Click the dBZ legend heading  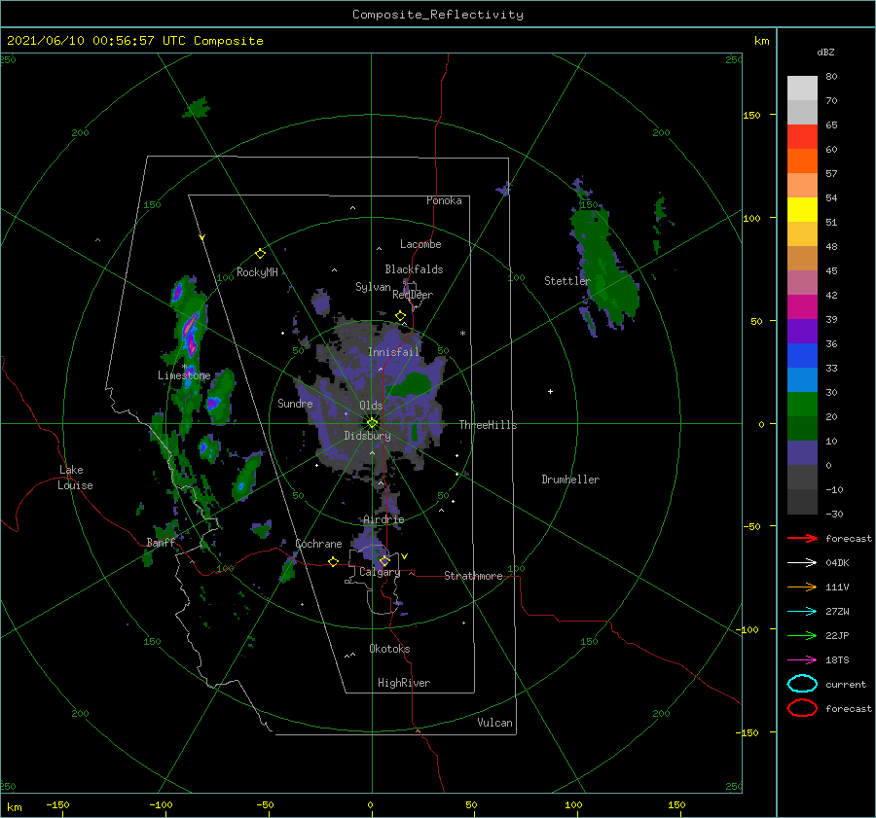pos(825,52)
